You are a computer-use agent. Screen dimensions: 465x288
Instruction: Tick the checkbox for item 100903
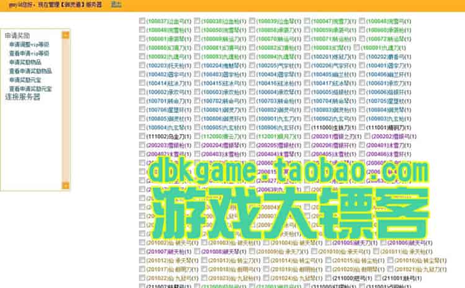[361, 118]
